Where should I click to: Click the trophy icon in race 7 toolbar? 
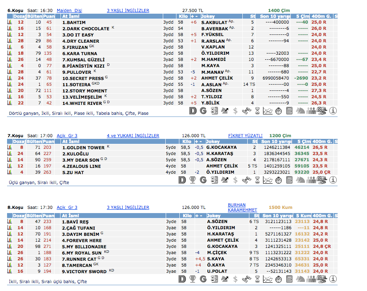[192, 180]
